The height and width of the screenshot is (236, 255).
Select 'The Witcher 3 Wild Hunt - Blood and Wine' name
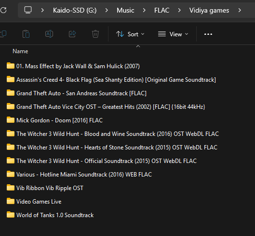(118, 134)
